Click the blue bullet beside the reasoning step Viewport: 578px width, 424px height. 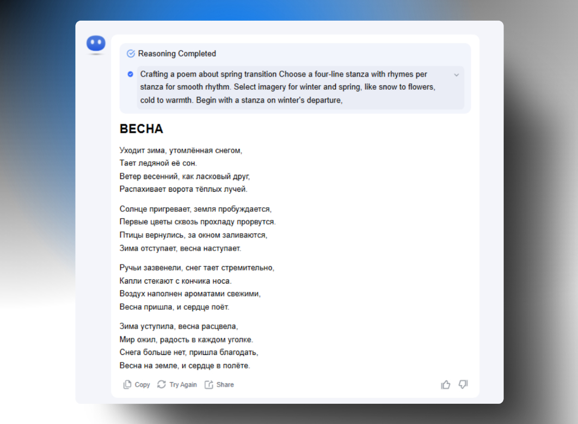click(130, 74)
